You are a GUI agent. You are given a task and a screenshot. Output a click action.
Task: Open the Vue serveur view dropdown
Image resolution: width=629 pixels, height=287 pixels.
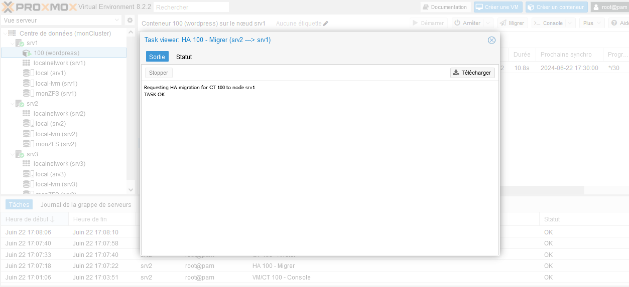pos(116,21)
